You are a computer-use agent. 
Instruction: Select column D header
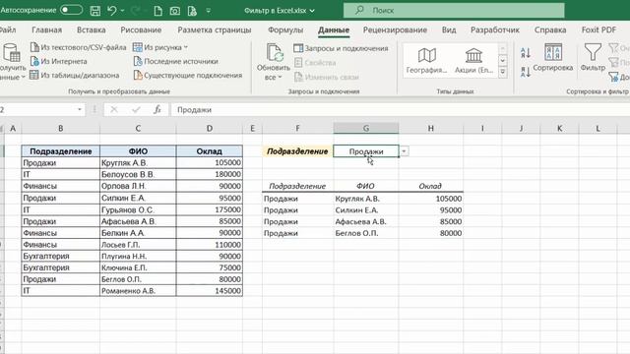[x=210, y=128]
